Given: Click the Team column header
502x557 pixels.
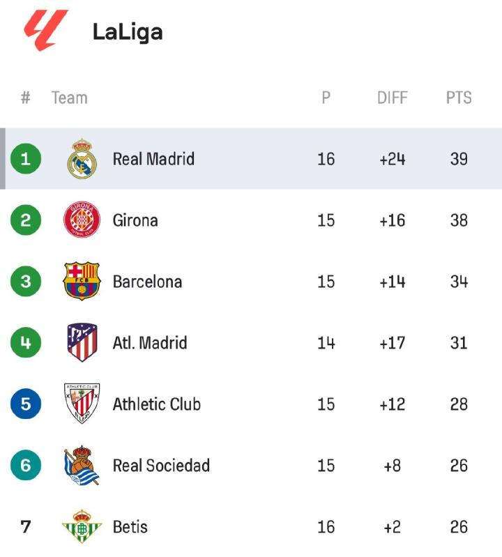Looking at the screenshot, I should pyautogui.click(x=69, y=98).
